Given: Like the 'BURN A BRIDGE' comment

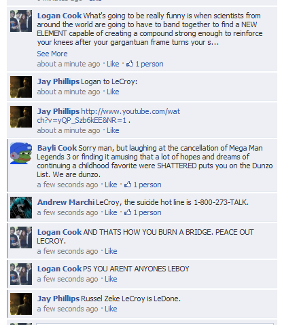Looking at the screenshot, I should coord(111,251).
